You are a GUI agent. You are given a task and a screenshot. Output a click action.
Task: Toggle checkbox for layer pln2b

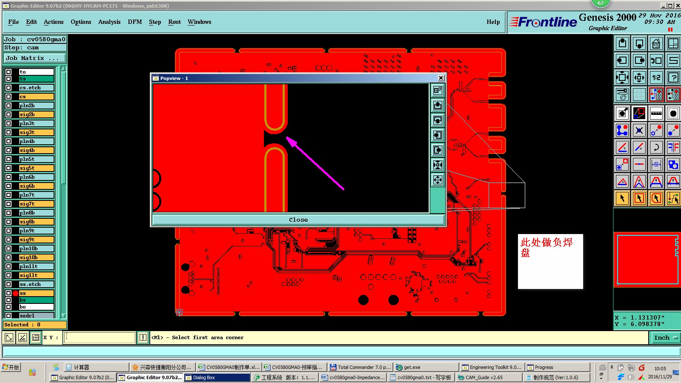click(9, 106)
